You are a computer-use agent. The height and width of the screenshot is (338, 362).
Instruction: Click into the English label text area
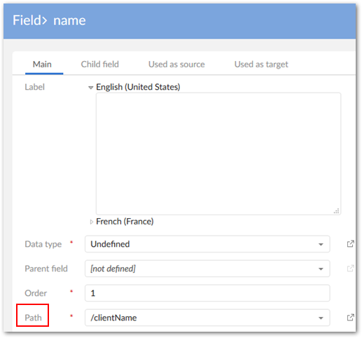[218, 154]
